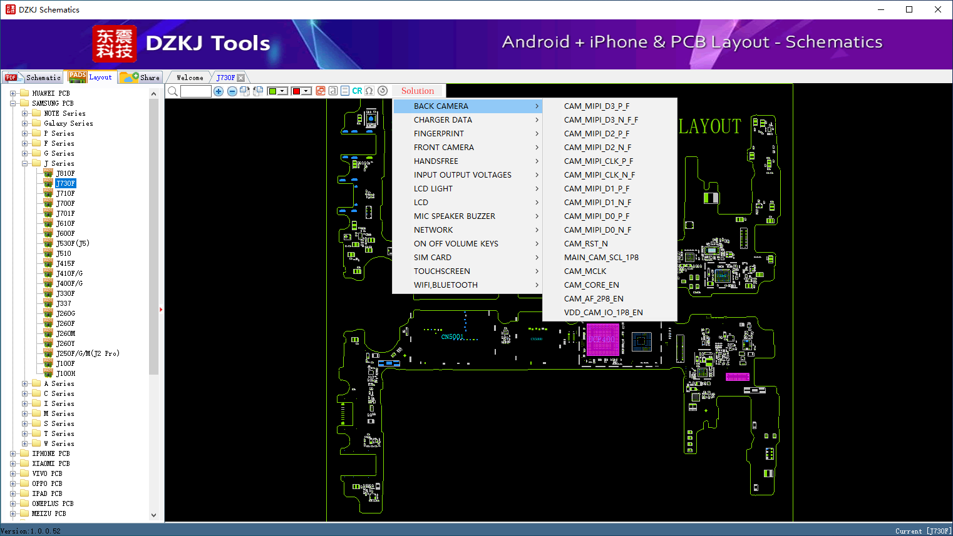The image size is (953, 536).
Task: Click the blue zoom out minus icon
Action: tap(232, 91)
